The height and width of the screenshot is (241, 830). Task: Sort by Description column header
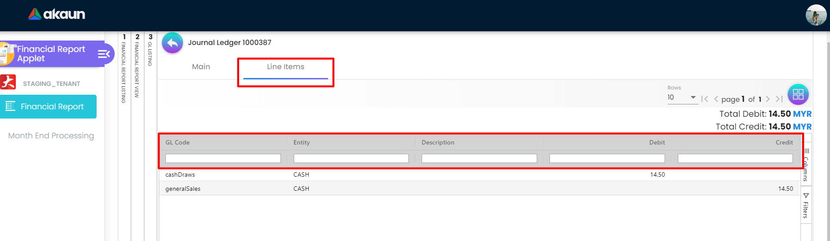(x=438, y=142)
